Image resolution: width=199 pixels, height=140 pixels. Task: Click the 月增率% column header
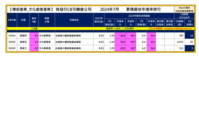(120, 23)
